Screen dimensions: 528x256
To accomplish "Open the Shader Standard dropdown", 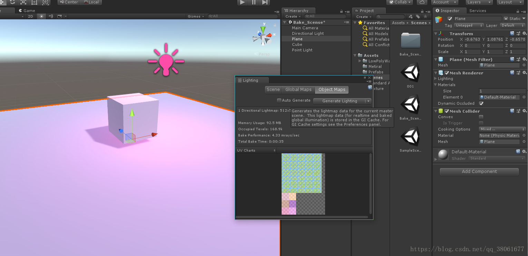I will [497, 158].
